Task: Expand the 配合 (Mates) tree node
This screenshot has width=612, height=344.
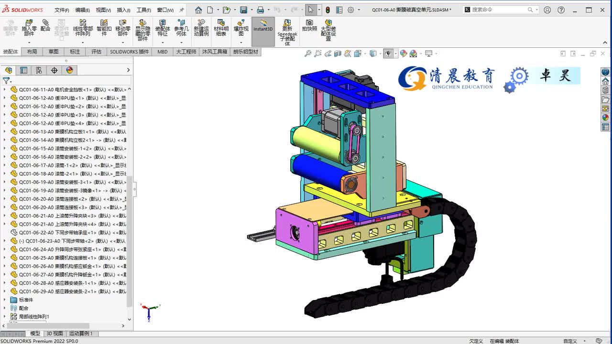Action: coord(5,308)
